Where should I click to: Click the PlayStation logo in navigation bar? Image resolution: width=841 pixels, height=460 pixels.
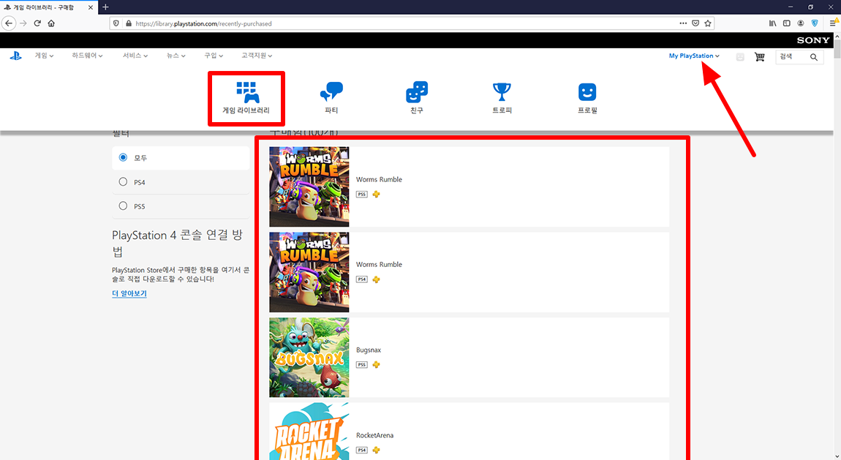click(x=15, y=56)
